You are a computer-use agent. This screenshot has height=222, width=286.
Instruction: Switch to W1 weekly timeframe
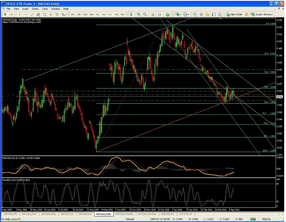pos(116,14)
